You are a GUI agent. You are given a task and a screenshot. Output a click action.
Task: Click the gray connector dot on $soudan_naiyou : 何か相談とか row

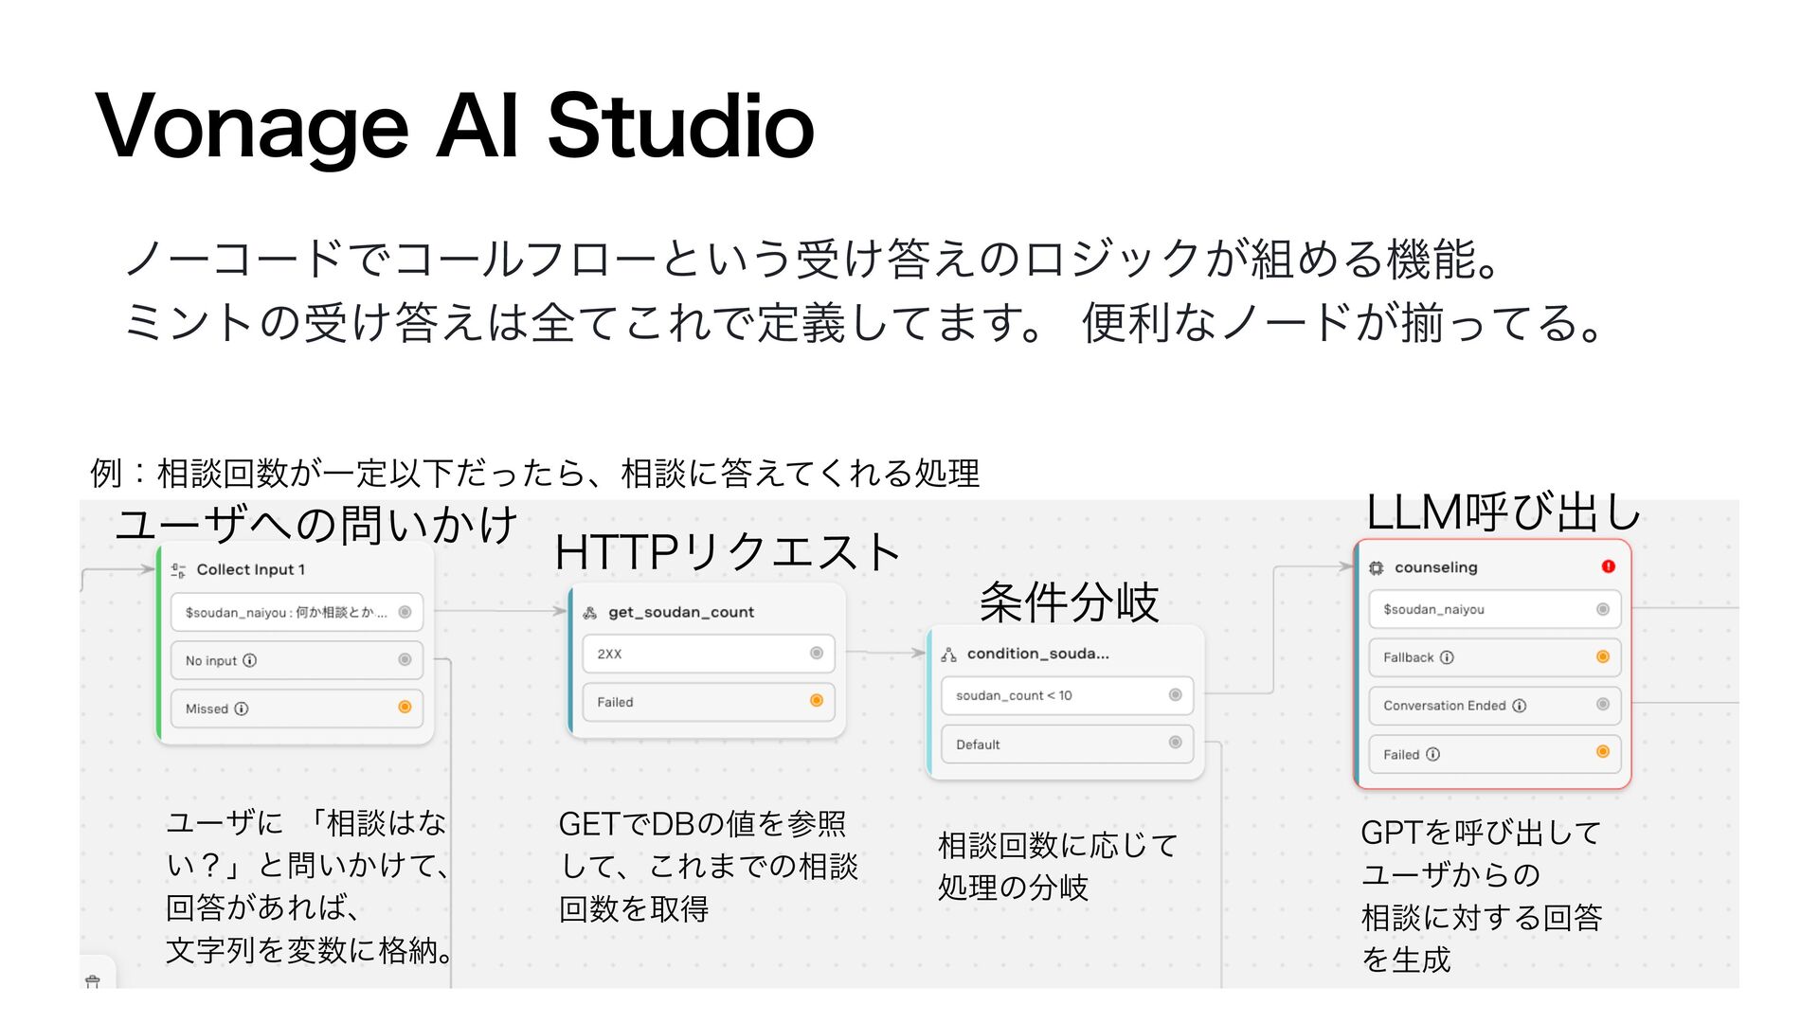(x=405, y=612)
